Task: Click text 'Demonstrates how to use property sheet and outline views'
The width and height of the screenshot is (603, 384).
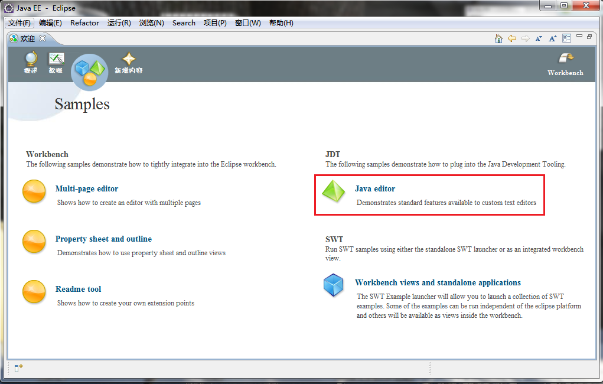Action: (141, 253)
